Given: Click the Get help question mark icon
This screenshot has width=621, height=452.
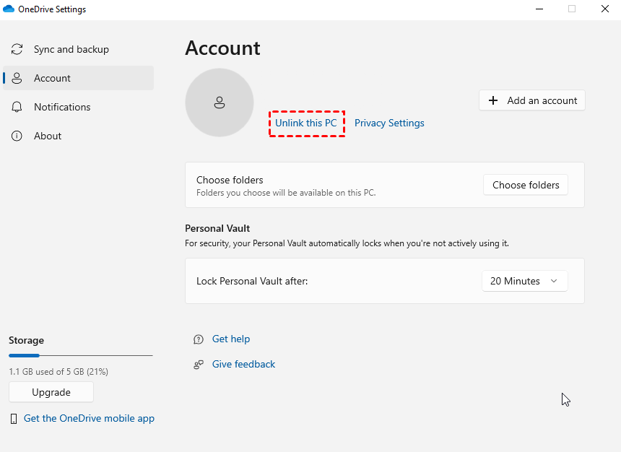Looking at the screenshot, I should (x=199, y=339).
